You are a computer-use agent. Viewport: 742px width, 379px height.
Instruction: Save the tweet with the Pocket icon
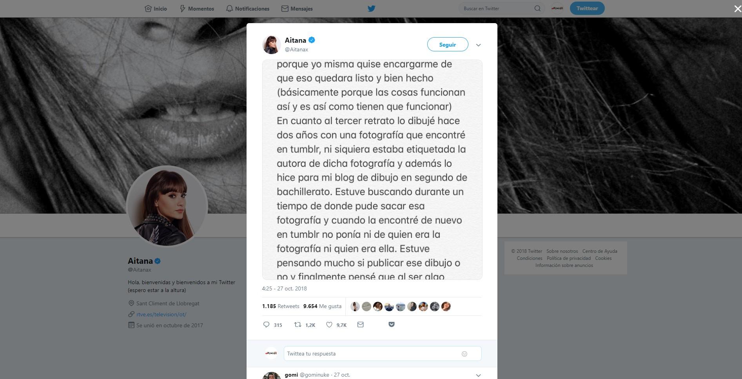[392, 325]
